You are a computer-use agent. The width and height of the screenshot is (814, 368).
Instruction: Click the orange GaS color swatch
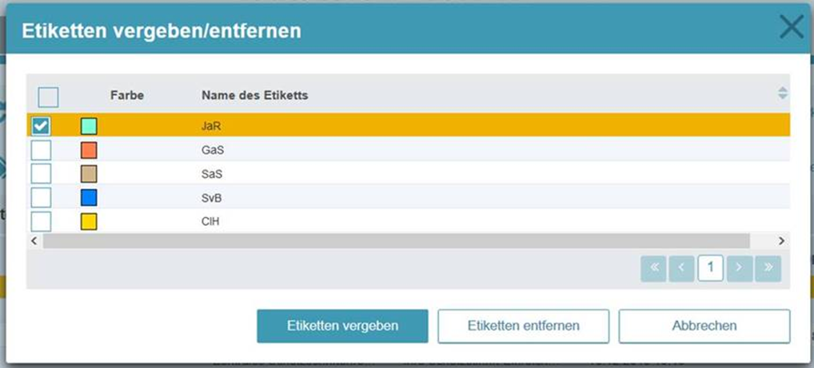pyautogui.click(x=89, y=150)
